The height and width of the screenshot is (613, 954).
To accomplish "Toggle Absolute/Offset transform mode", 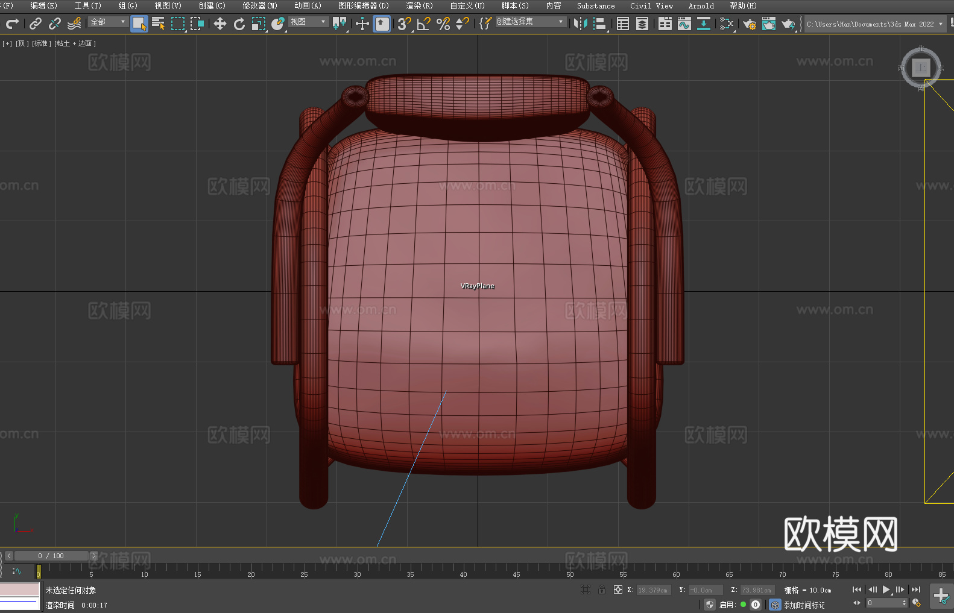I will pyautogui.click(x=618, y=589).
